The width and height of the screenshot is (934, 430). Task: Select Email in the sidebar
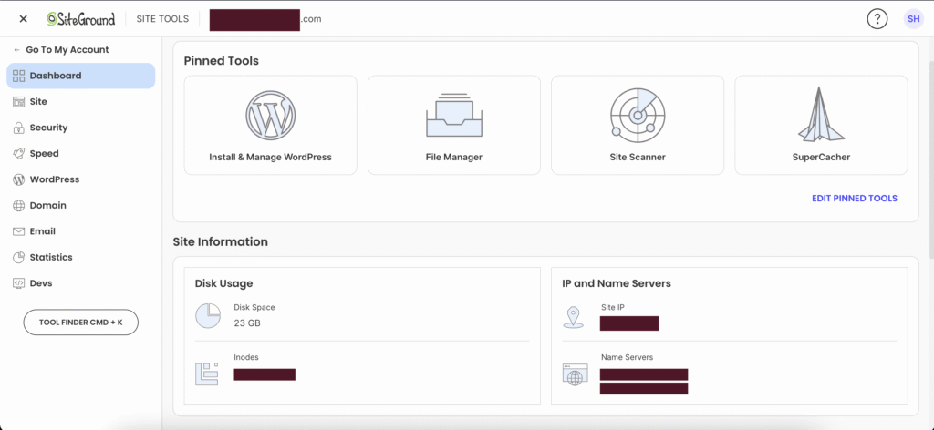[42, 231]
